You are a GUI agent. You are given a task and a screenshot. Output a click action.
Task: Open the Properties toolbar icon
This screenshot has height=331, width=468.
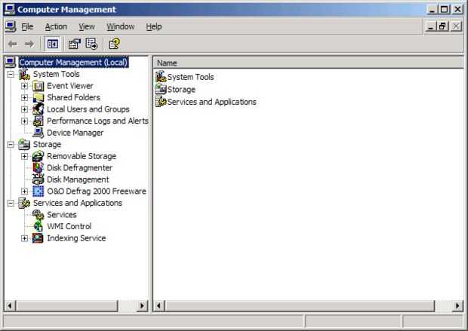pyautogui.click(x=75, y=44)
